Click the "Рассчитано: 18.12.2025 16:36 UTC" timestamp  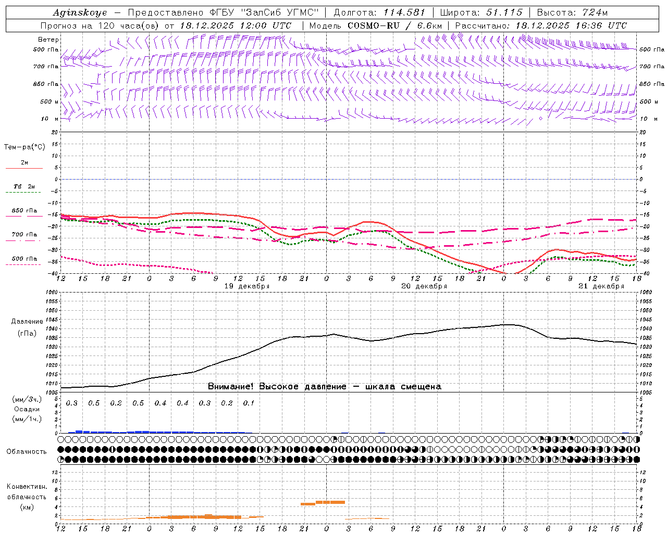click(541, 26)
